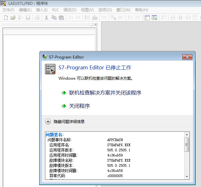The width and height of the screenshot is (201, 187).
Task: Choose 联机检查解决方案并关闭该程序
Action: click(x=105, y=93)
